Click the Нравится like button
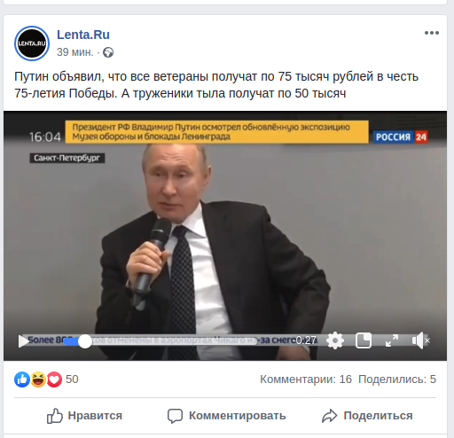 (84, 416)
